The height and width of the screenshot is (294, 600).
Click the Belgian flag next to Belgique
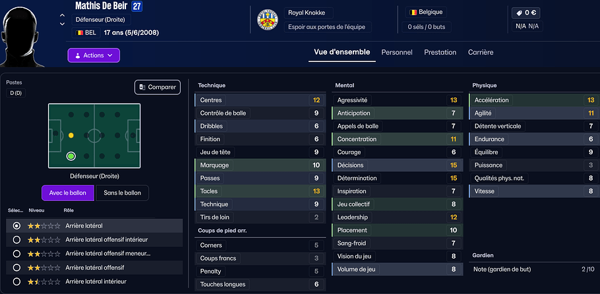tap(413, 12)
